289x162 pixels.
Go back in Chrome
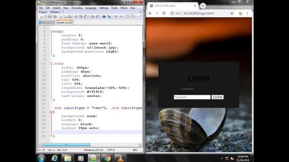(150, 13)
